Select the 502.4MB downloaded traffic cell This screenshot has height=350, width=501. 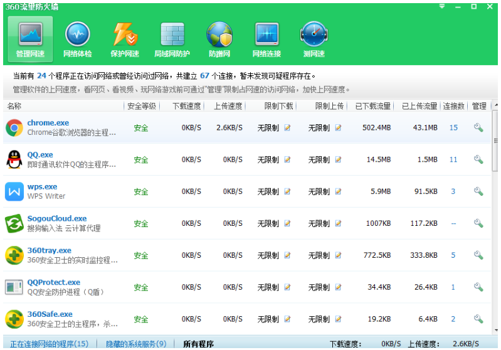376,127
